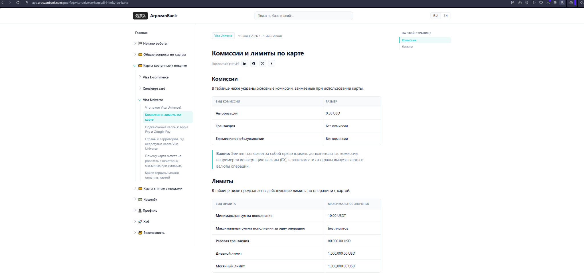Share the article on Facebook
Screen dimensions: 584x278
[254, 63]
